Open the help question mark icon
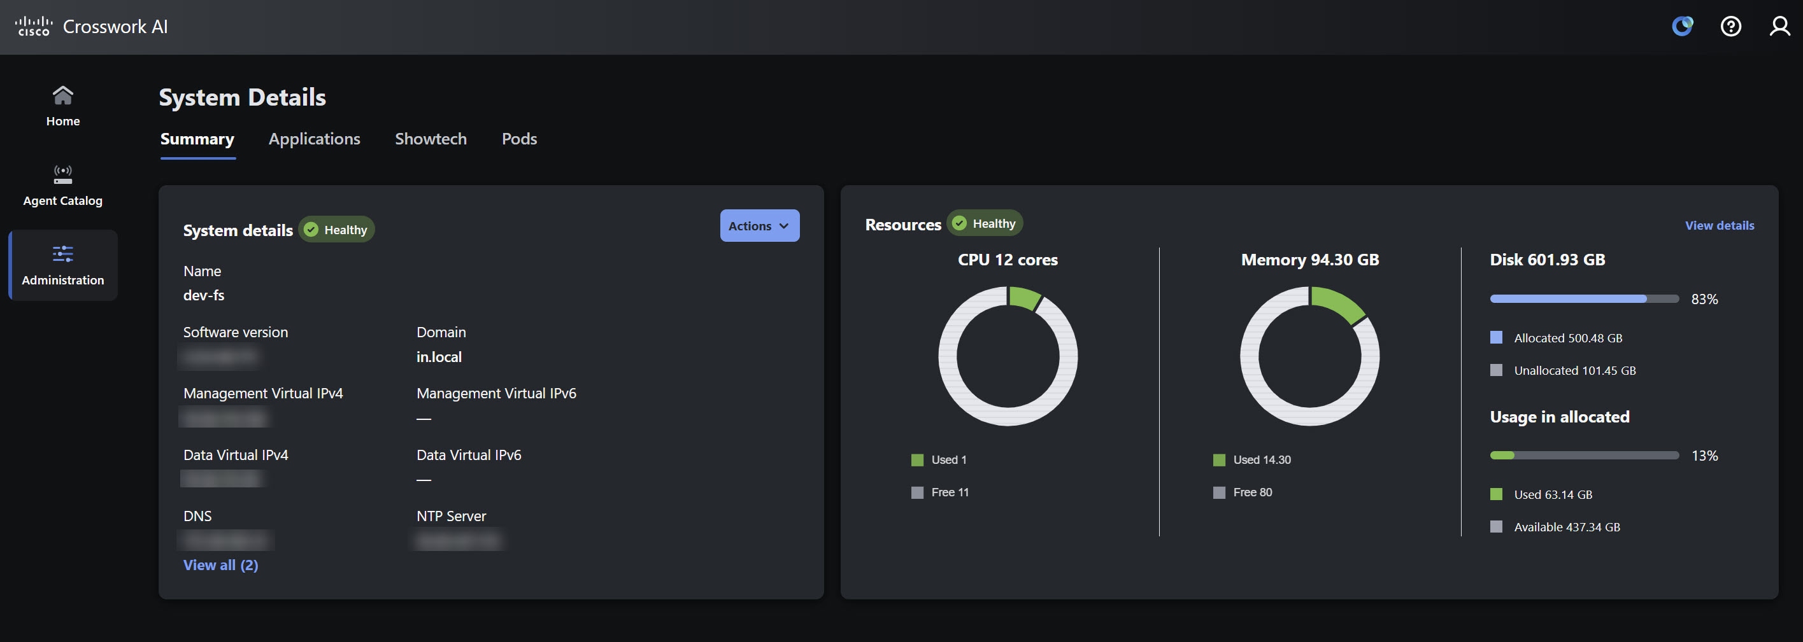The width and height of the screenshot is (1803, 642). 1731,27
